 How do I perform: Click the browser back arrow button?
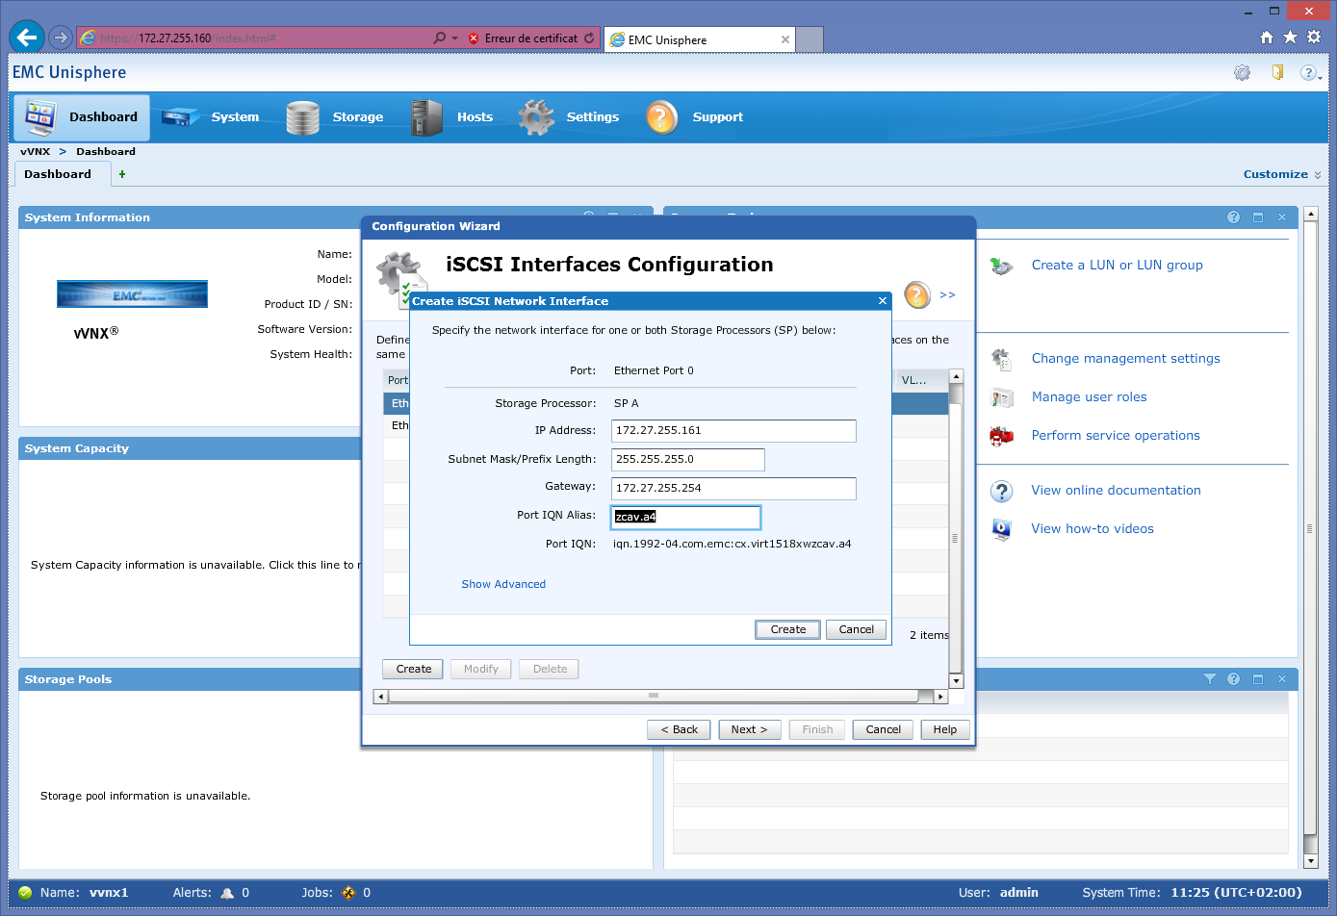click(x=27, y=38)
